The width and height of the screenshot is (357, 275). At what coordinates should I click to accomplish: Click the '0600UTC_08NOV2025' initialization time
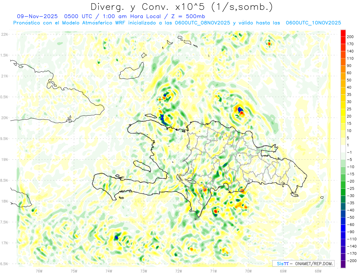pyautogui.click(x=202, y=23)
